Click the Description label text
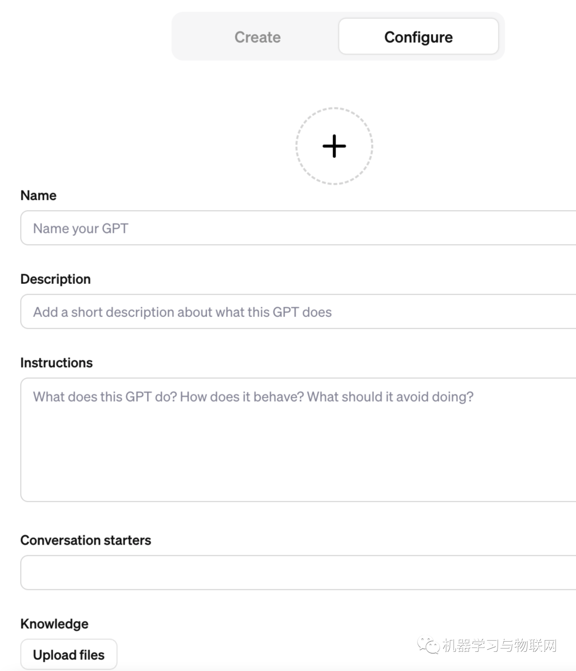The image size is (576, 671). [55, 279]
